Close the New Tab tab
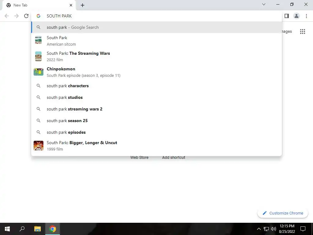313x235 pixels. [71, 5]
